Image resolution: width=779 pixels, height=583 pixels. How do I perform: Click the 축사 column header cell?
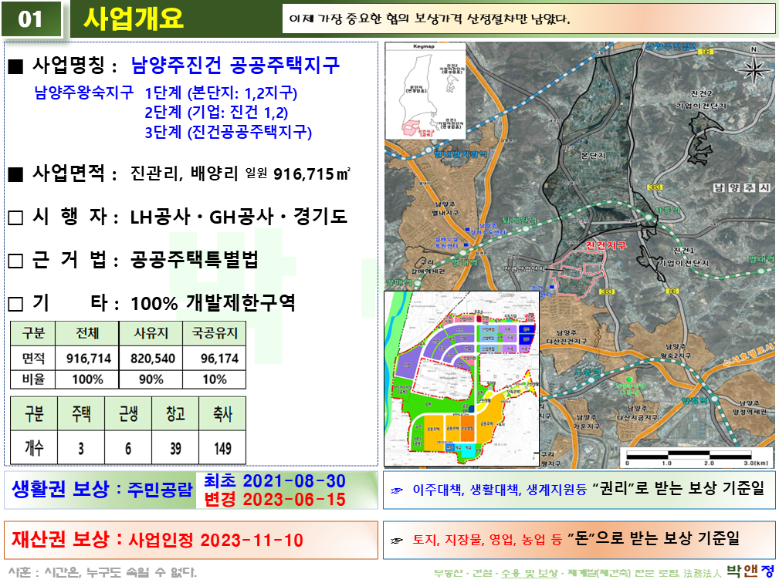222,414
